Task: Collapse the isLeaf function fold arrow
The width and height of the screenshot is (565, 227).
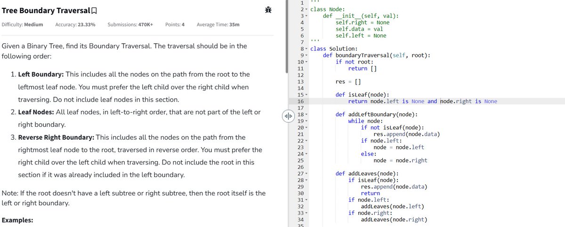Action: (x=307, y=95)
